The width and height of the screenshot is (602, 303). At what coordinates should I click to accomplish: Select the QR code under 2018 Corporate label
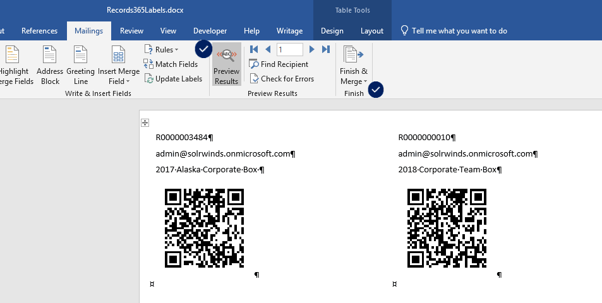447,228
